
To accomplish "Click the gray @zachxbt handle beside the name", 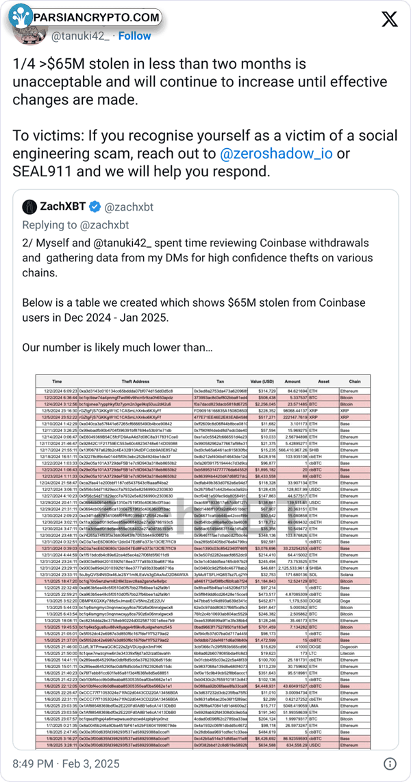I will 128,206.
